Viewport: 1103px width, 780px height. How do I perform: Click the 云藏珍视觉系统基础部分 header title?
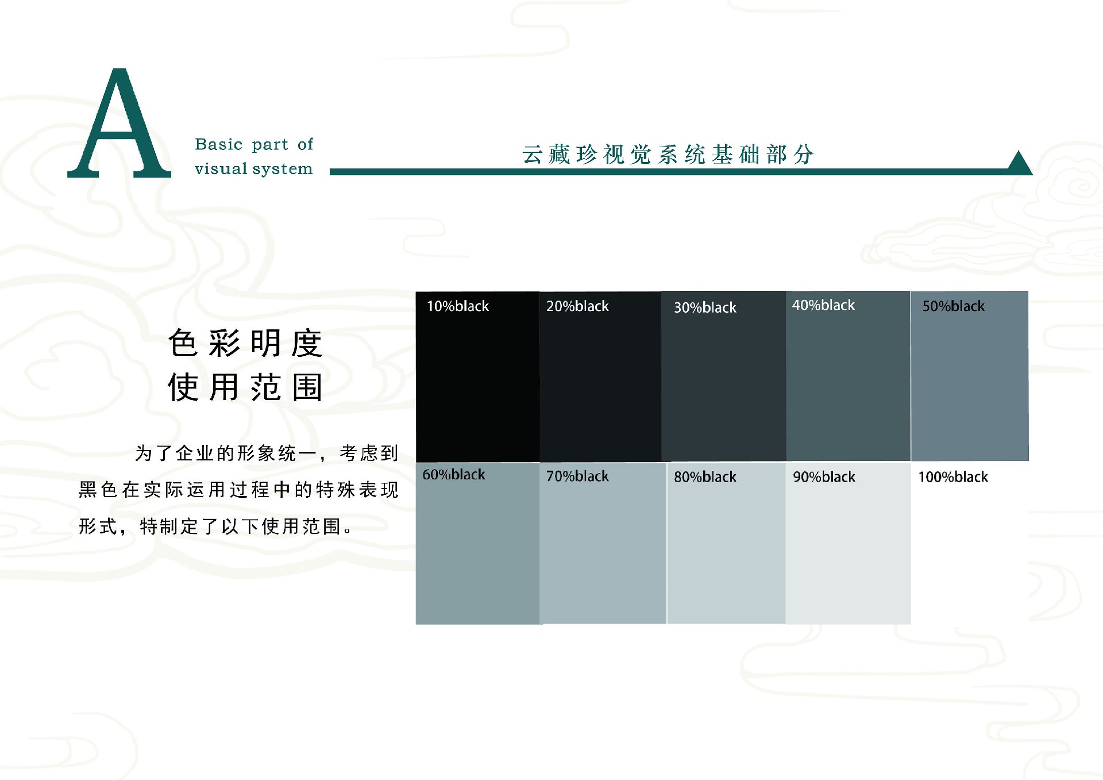pos(668,154)
